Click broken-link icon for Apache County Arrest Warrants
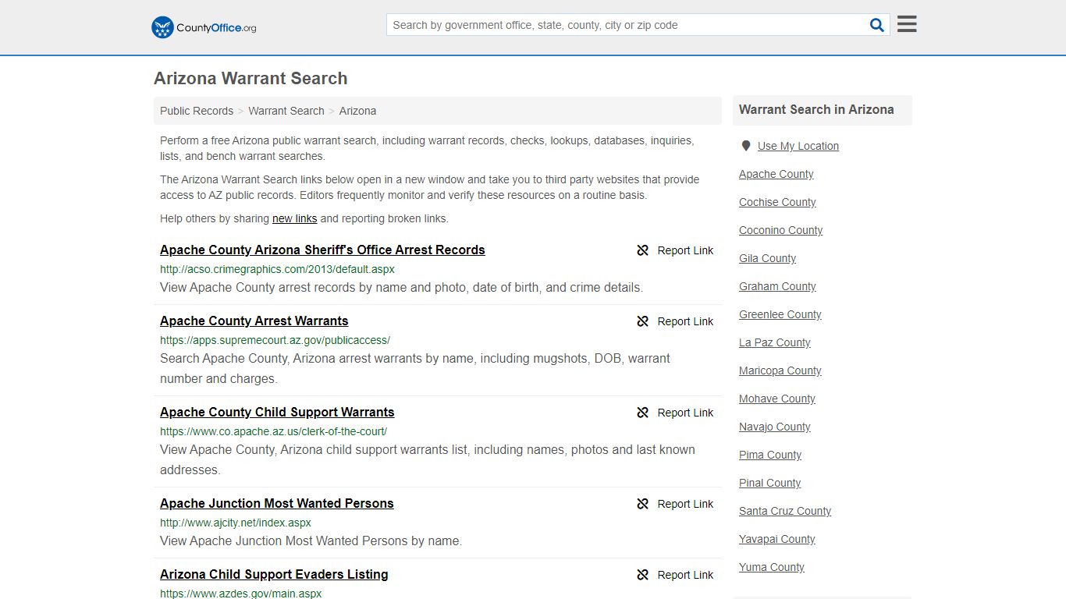 [x=642, y=321]
